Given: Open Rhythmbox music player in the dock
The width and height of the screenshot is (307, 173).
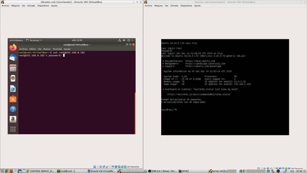Looking at the screenshot, I should [13, 78].
